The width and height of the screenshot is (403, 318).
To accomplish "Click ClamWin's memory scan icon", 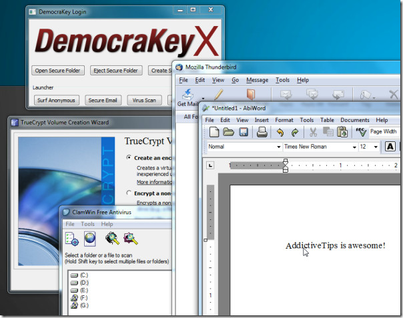I will pyautogui.click(x=112, y=239).
